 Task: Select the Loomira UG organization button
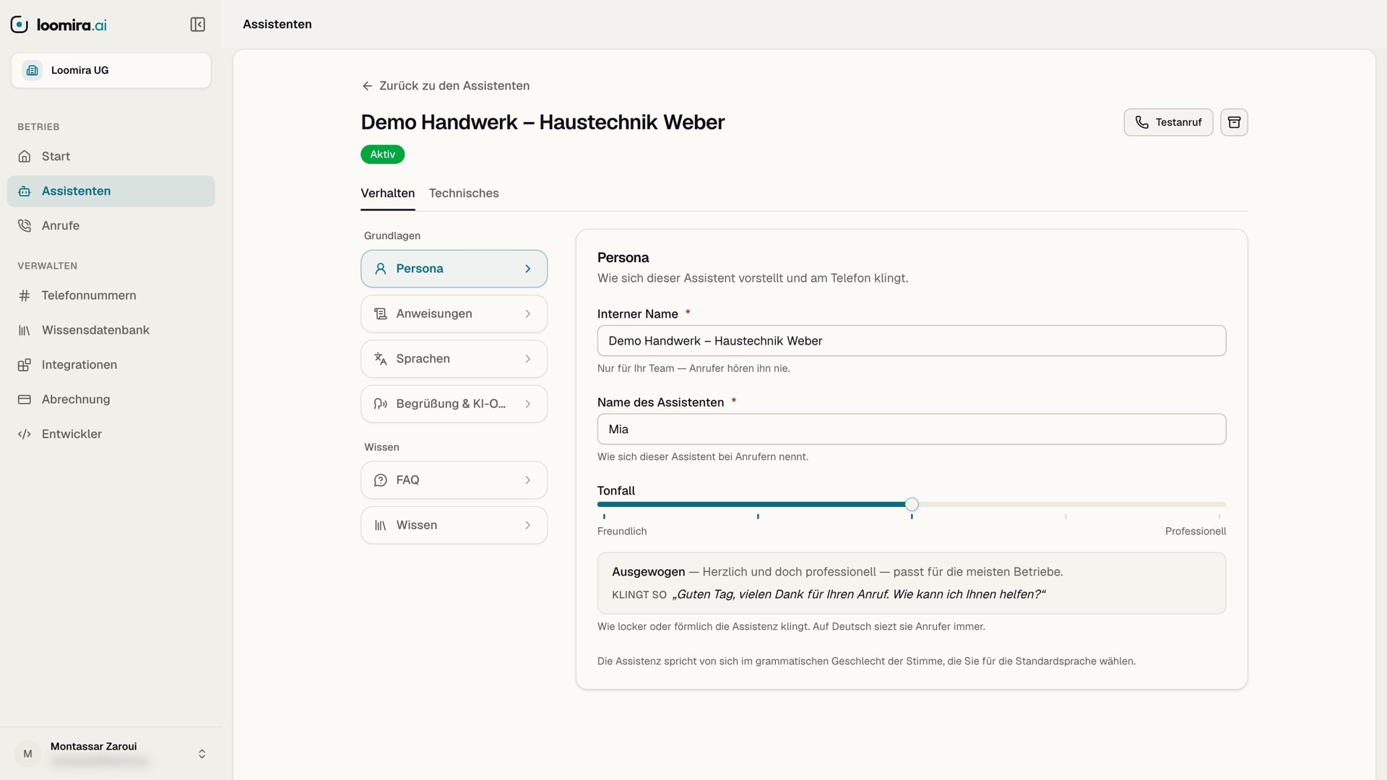pyautogui.click(x=111, y=70)
